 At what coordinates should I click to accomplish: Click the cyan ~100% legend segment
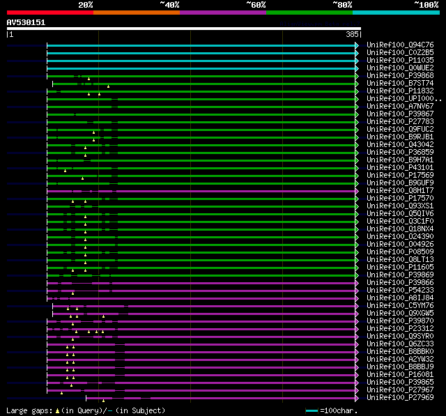click(395, 13)
